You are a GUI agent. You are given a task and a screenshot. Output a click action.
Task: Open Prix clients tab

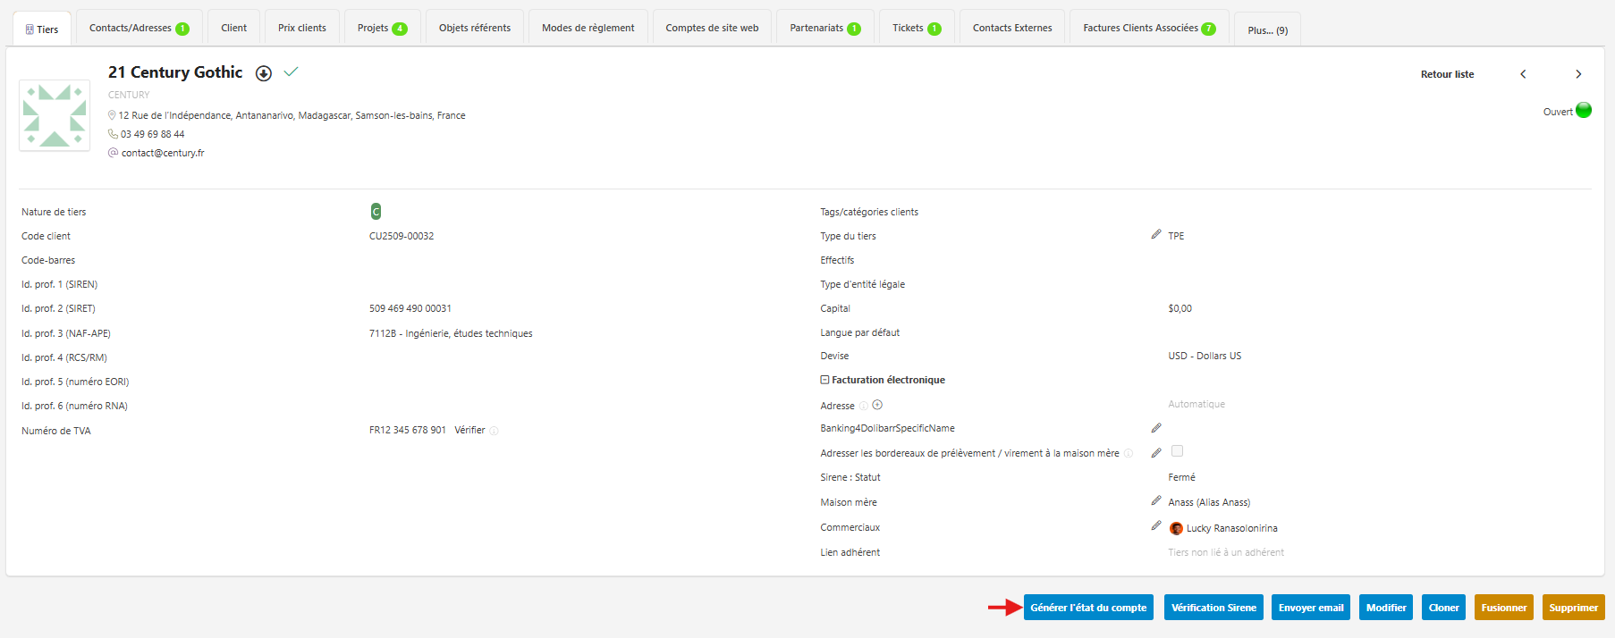302,28
